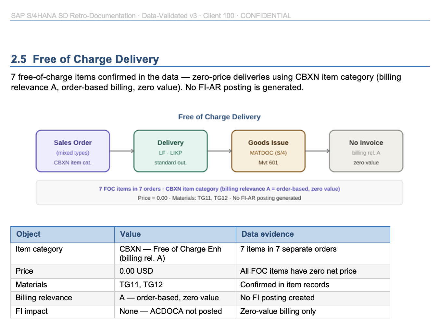Viewport: 439px width, 332px height.
Task: Select the No Invoice node in the diagram
Action: (x=366, y=150)
